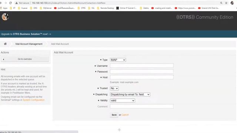
Task: Open the ORG bookmark folder
Action: (34, 8)
